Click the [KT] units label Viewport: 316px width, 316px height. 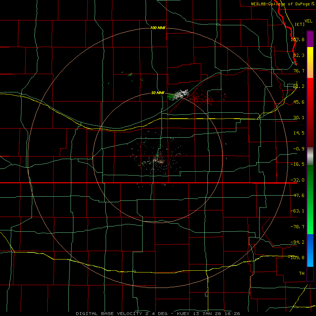click(300, 24)
